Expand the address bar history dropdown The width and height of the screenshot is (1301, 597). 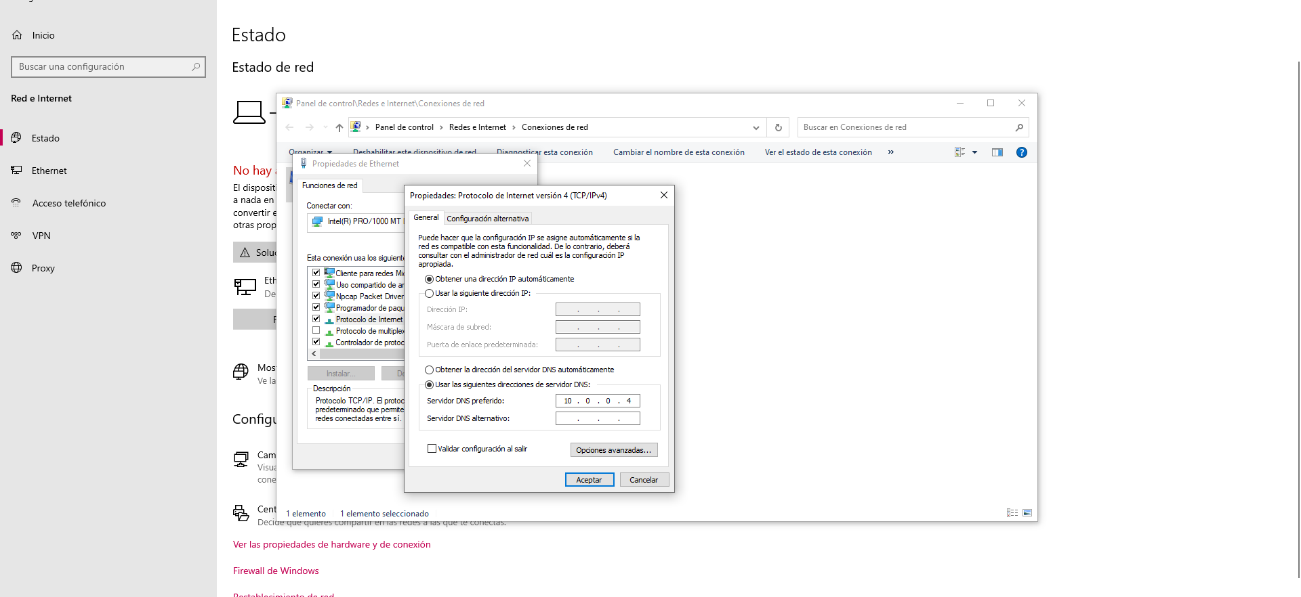click(x=756, y=127)
